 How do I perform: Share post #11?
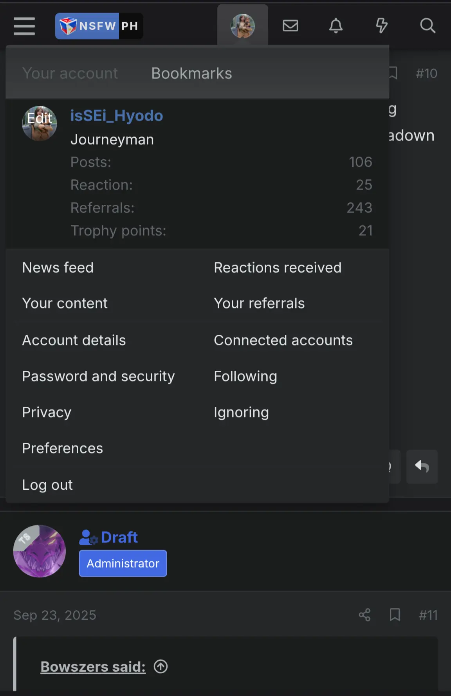tap(364, 615)
